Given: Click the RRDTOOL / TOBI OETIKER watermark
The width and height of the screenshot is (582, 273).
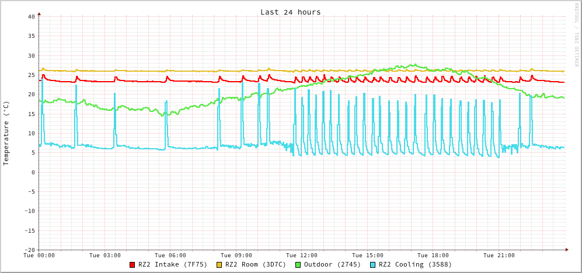Looking at the screenshot, I should [576, 34].
